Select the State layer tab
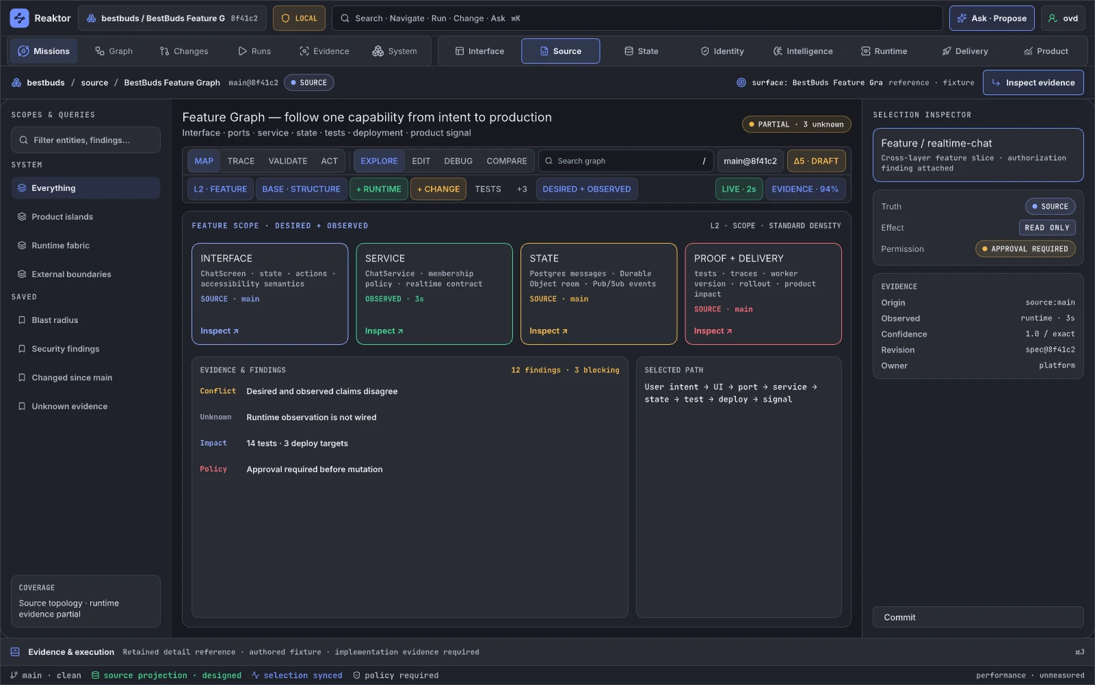 click(642, 51)
